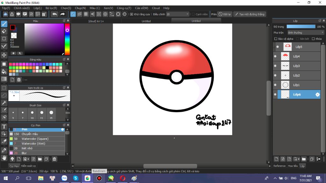Screen dimensions: 326x183
Task: Open the Công cụ(T) menu
Action: pos(124,8)
